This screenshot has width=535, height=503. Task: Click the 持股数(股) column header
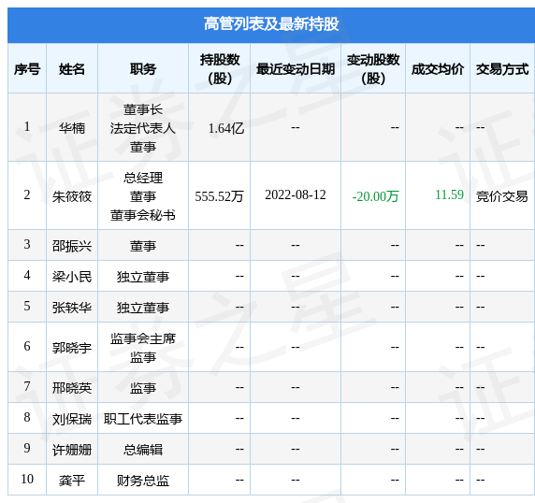pyautogui.click(x=220, y=69)
